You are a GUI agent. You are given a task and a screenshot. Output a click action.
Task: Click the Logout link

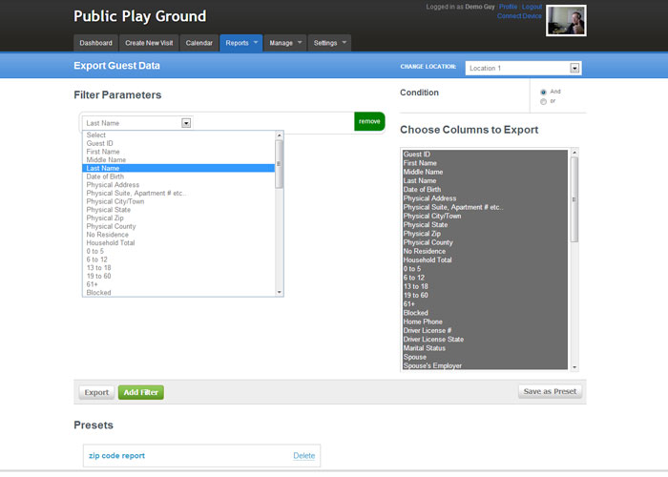pos(532,7)
